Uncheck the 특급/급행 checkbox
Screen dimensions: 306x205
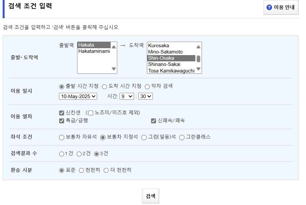point(61,121)
